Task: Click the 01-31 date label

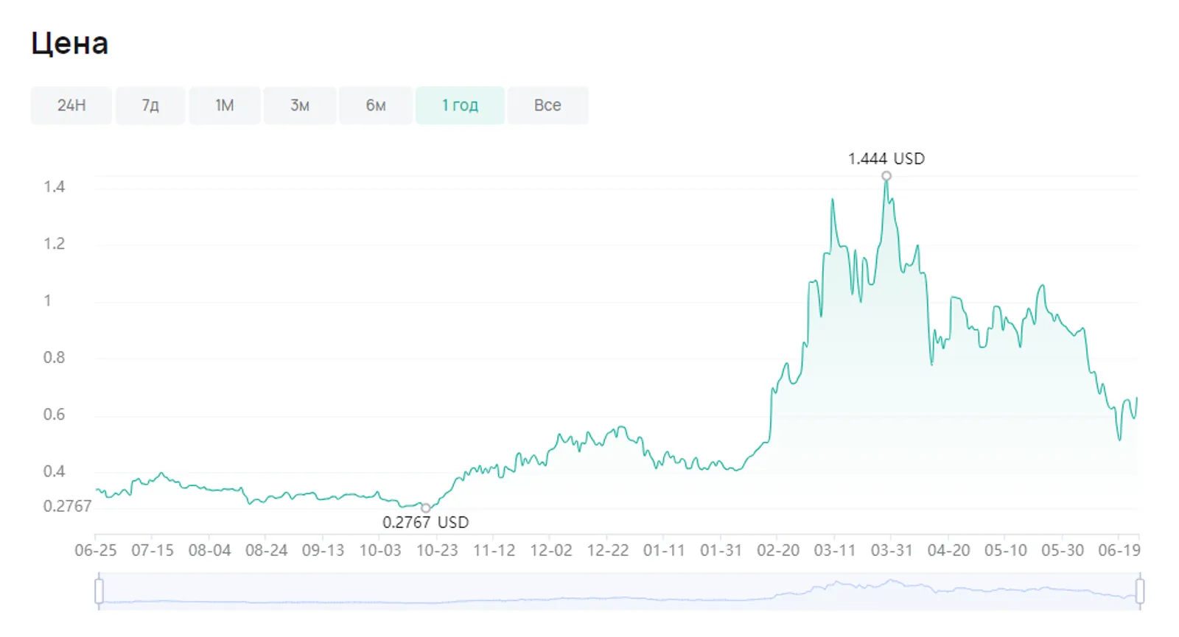Action: point(721,550)
